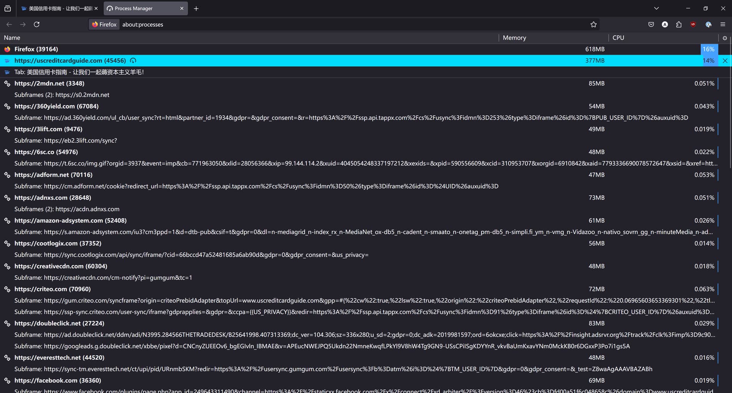Image resolution: width=732 pixels, height=393 pixels.
Task: Open the Firefox hamburger application menu
Action: click(722, 24)
